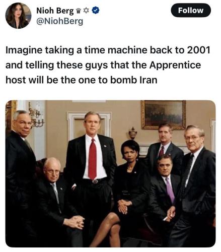Click the framed painting on the wall
221x252 pixels.
163,115
